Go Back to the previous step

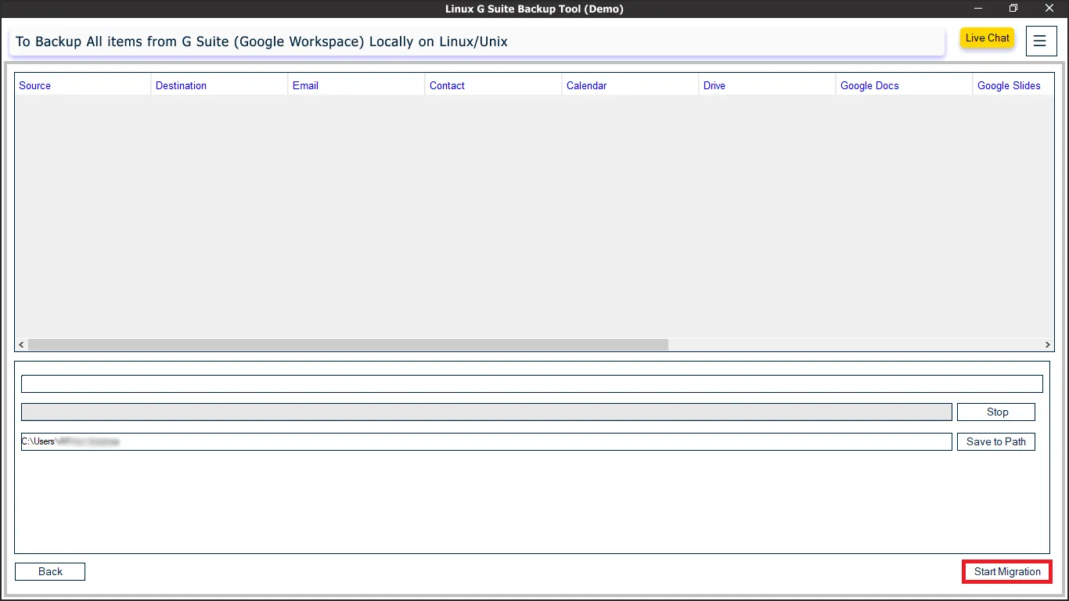[x=50, y=572]
